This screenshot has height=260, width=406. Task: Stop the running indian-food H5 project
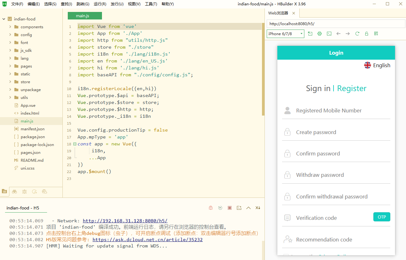coord(230,208)
